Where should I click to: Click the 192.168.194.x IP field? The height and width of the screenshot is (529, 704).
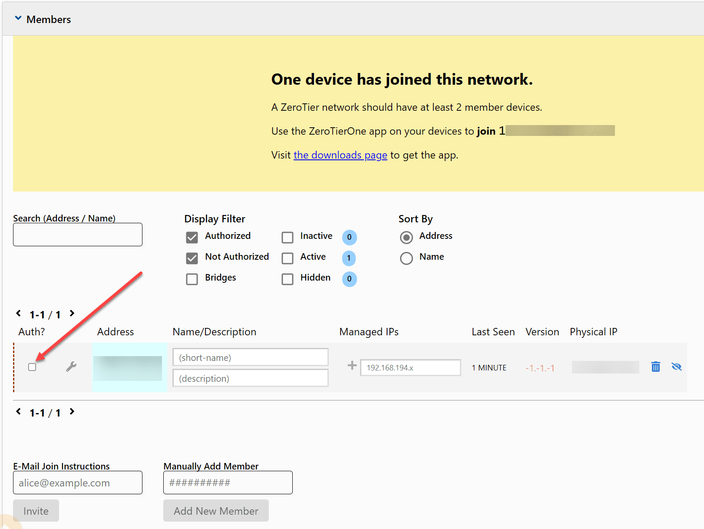coord(410,367)
